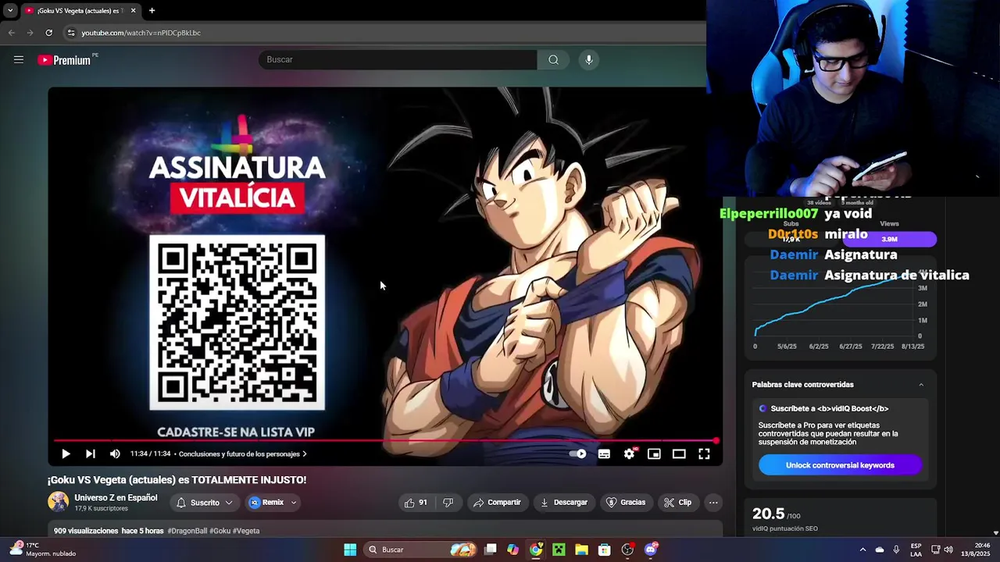The width and height of the screenshot is (1000, 562).
Task: Open volume control in system tray
Action: (948, 550)
